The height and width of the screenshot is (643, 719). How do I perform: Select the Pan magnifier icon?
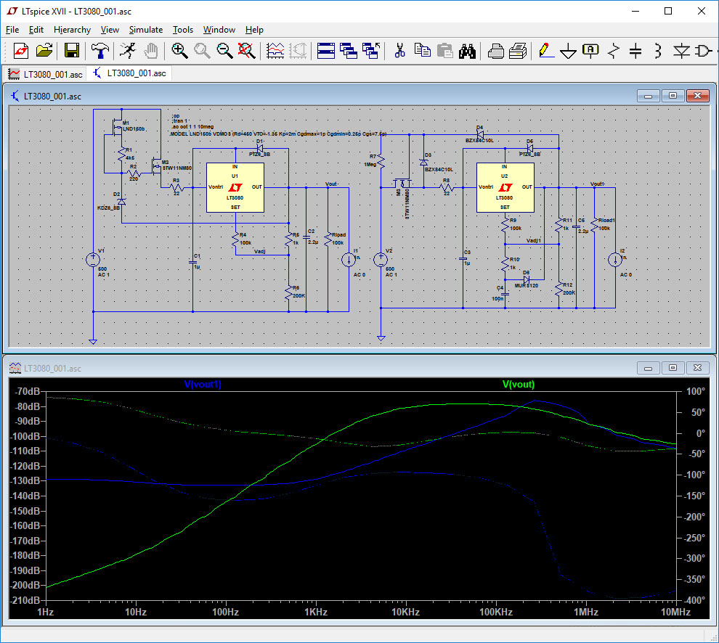pyautogui.click(x=202, y=50)
